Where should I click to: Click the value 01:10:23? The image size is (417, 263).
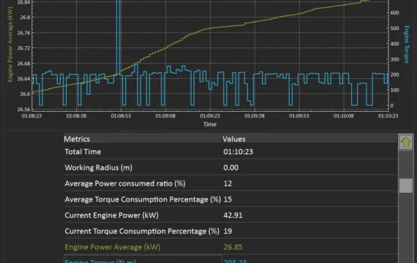coord(238,152)
